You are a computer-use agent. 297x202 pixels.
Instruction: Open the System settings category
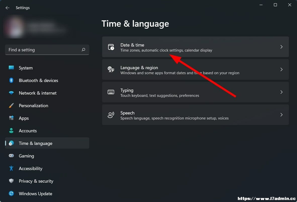point(47,68)
